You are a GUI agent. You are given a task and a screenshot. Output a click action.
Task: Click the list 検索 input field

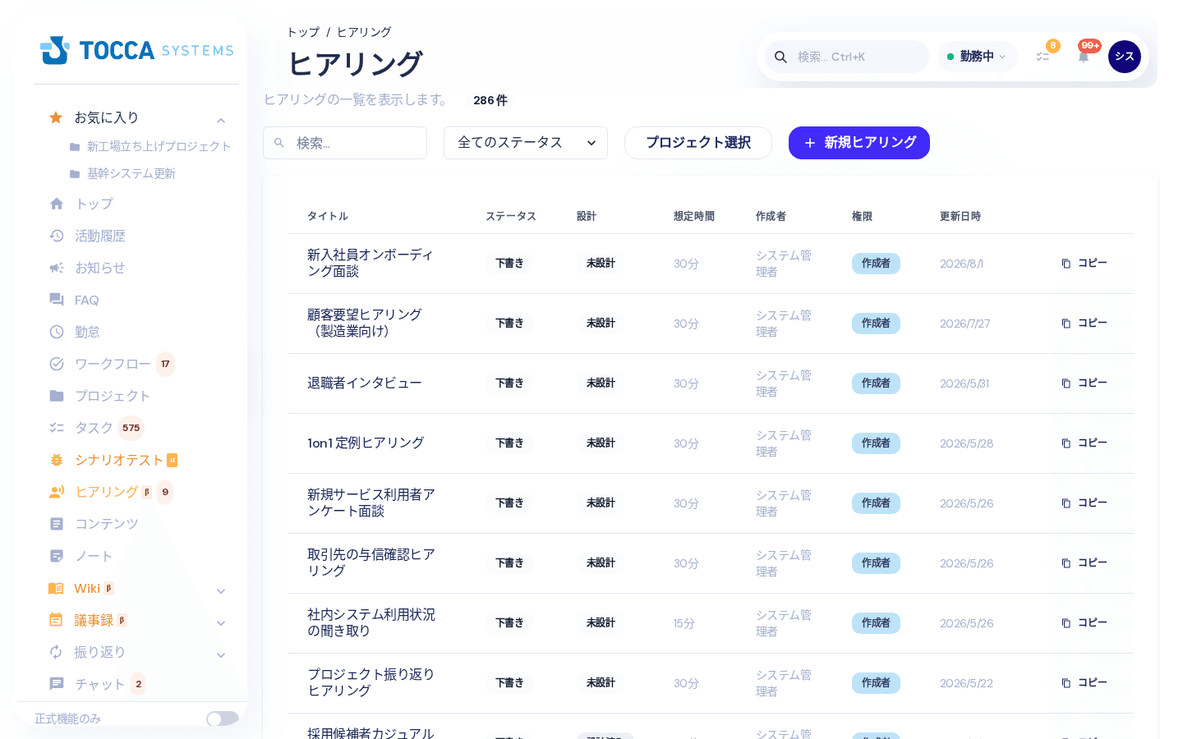coord(345,143)
